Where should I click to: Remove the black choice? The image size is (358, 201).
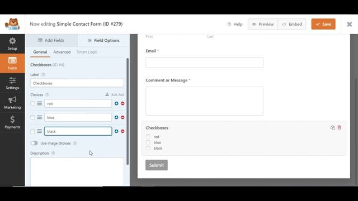pyautogui.click(x=123, y=131)
